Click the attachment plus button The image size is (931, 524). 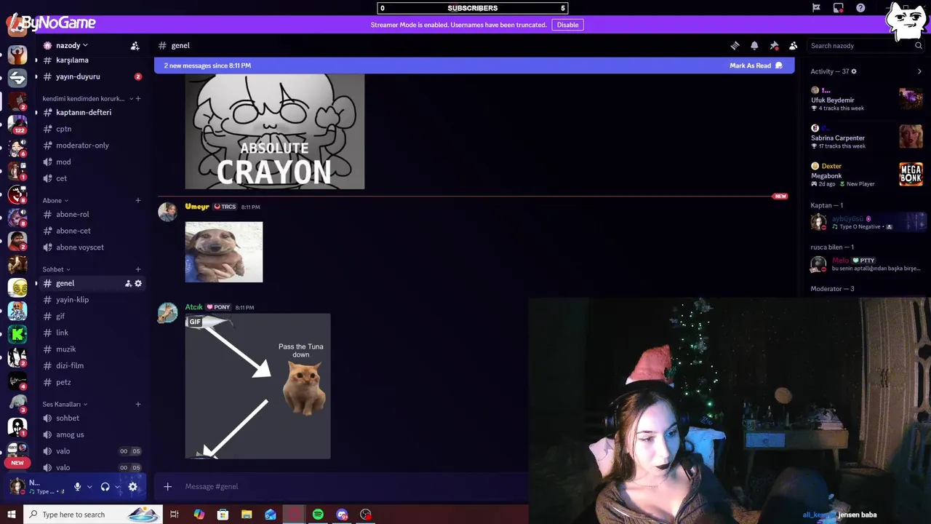(x=167, y=486)
